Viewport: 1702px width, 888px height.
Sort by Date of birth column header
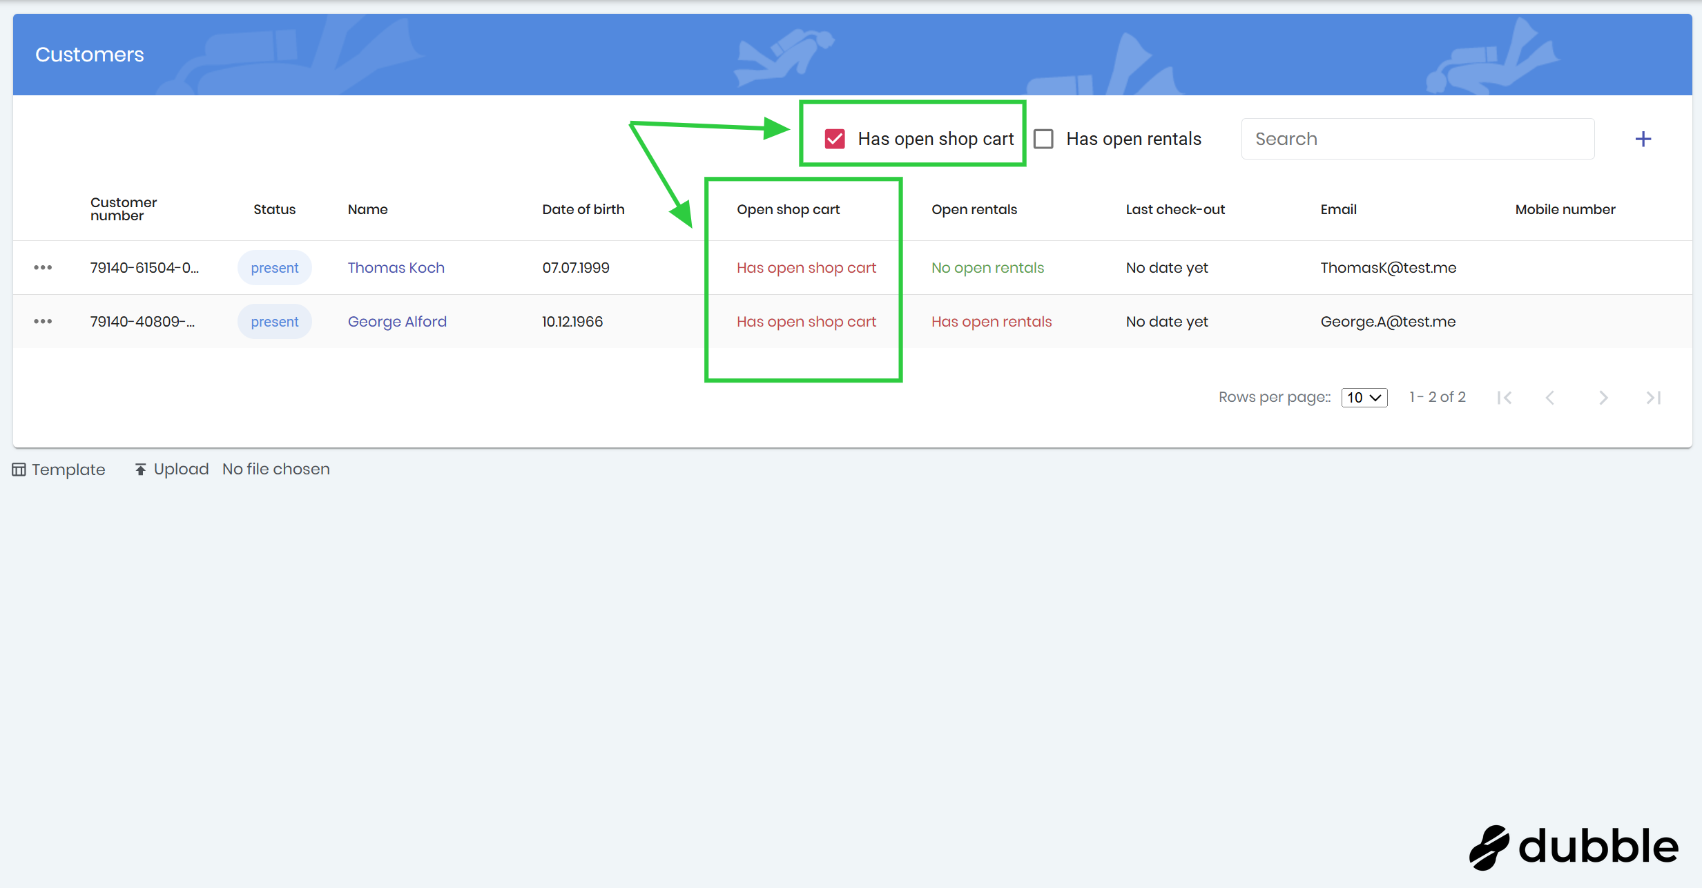583,210
